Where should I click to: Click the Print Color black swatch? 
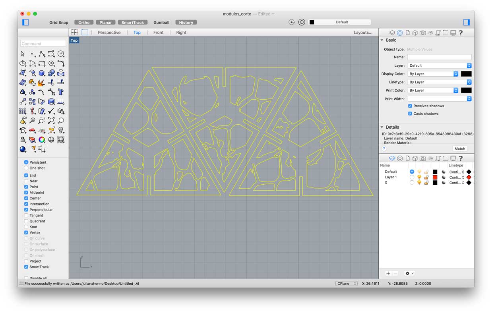[466, 91]
